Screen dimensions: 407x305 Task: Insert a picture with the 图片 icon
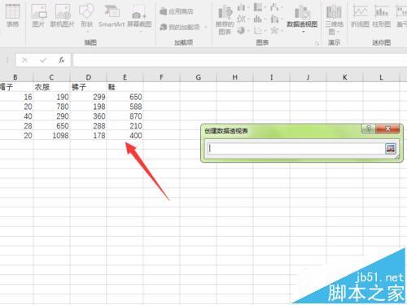(x=38, y=15)
